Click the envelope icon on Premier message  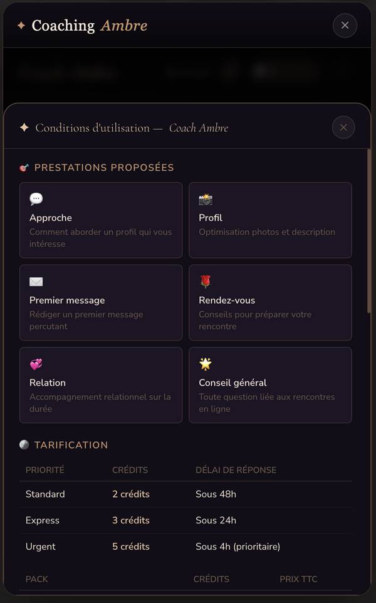tap(36, 282)
